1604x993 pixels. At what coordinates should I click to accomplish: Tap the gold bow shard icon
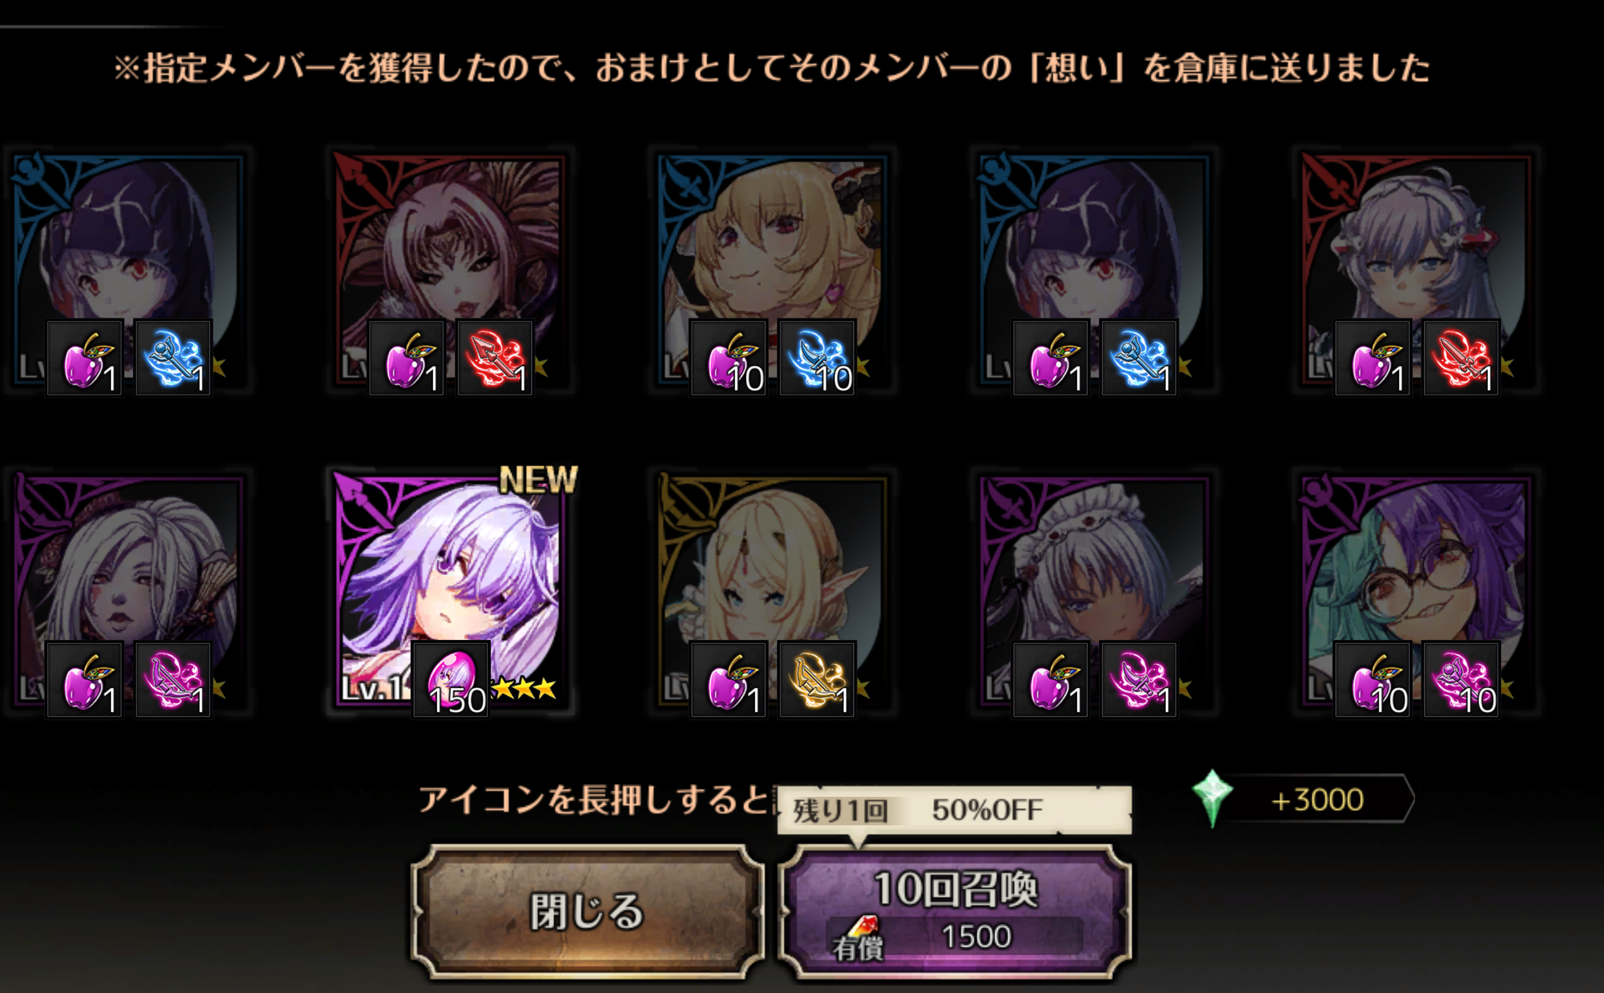(x=817, y=680)
